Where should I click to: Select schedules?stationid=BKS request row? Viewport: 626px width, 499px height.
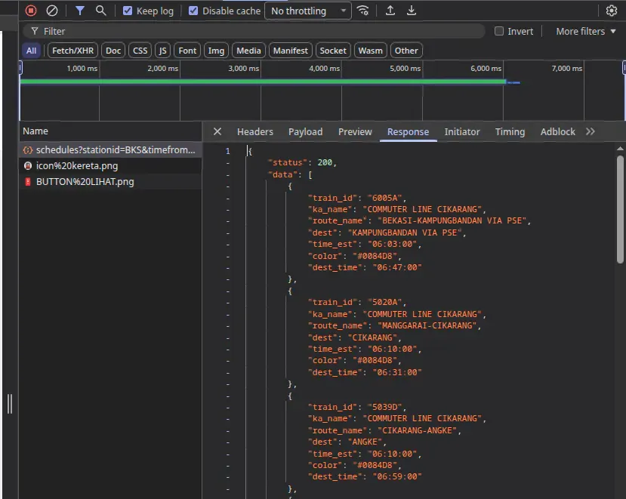coord(110,149)
